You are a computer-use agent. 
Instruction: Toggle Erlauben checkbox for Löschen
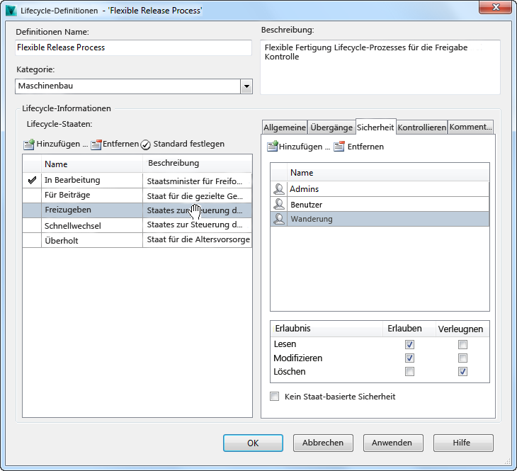(409, 371)
